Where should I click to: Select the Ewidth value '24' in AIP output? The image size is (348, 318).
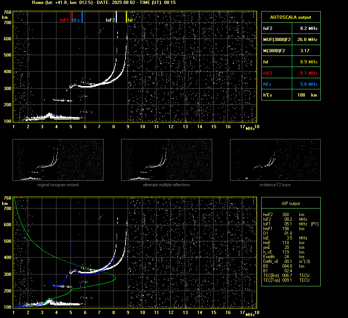[287, 257]
